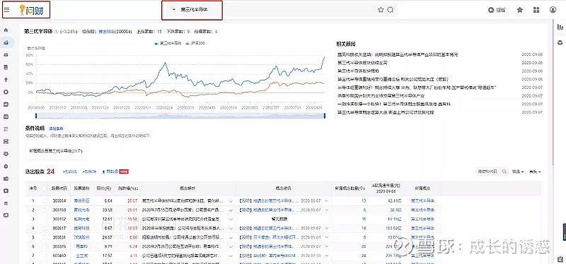The width and height of the screenshot is (566, 264).
Task: Click +加自选 above the stock table
Action: point(69,172)
